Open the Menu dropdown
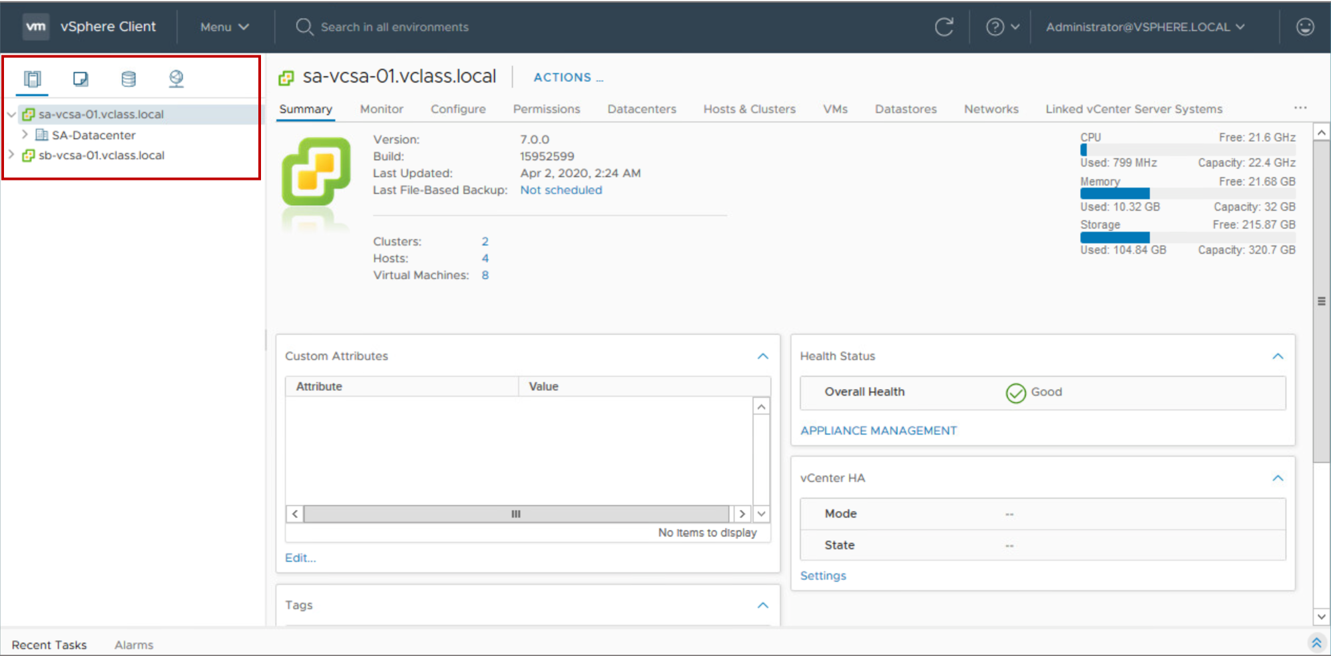Viewport: 1331px width, 656px height. 224,27
